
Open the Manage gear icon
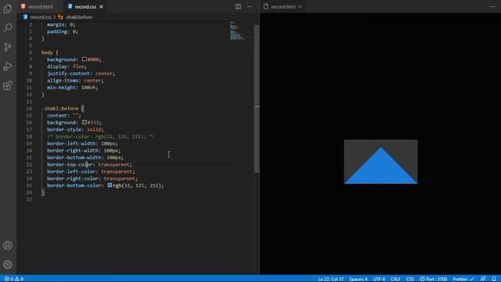pyautogui.click(x=8, y=265)
